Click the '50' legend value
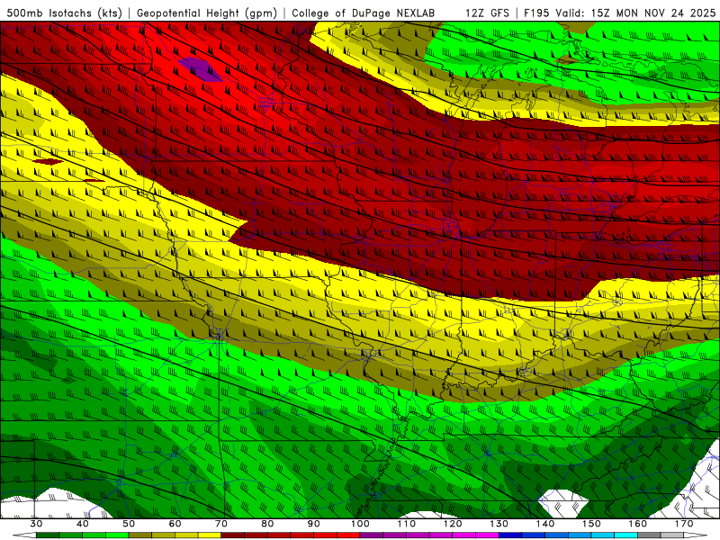 coord(129,524)
